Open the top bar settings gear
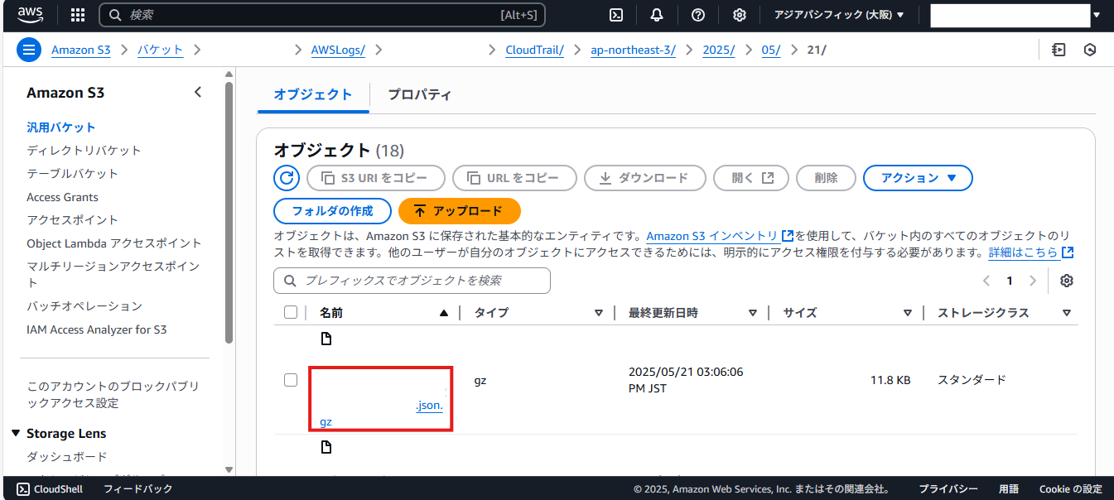This screenshot has height=500, width=1114. click(740, 15)
